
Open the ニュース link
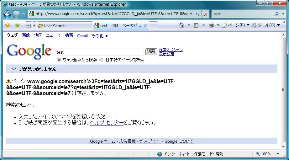[54, 35]
